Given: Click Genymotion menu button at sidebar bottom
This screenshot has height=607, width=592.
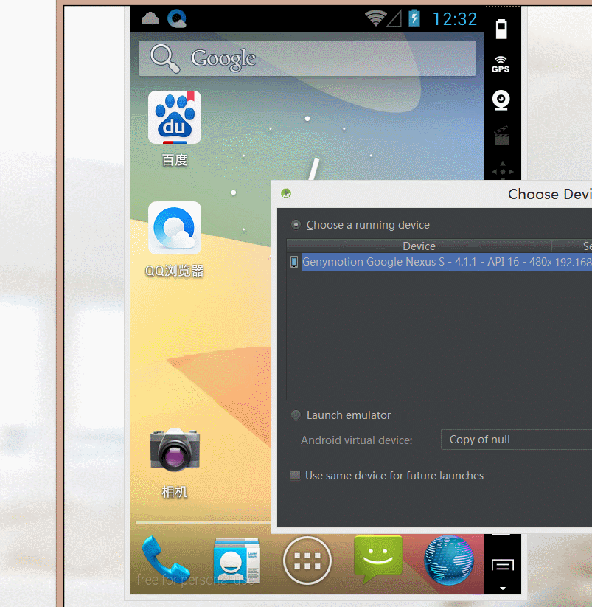Looking at the screenshot, I should (x=503, y=566).
